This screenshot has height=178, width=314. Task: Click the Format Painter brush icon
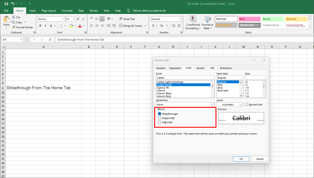point(14,27)
